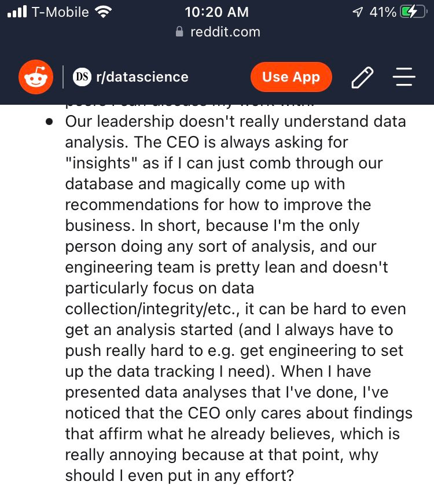Open the hamburger navigation menu

[405, 76]
